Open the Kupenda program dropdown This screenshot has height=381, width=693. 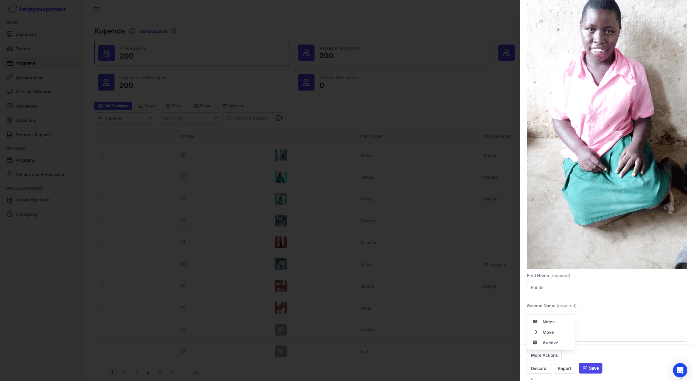[x=125, y=118]
